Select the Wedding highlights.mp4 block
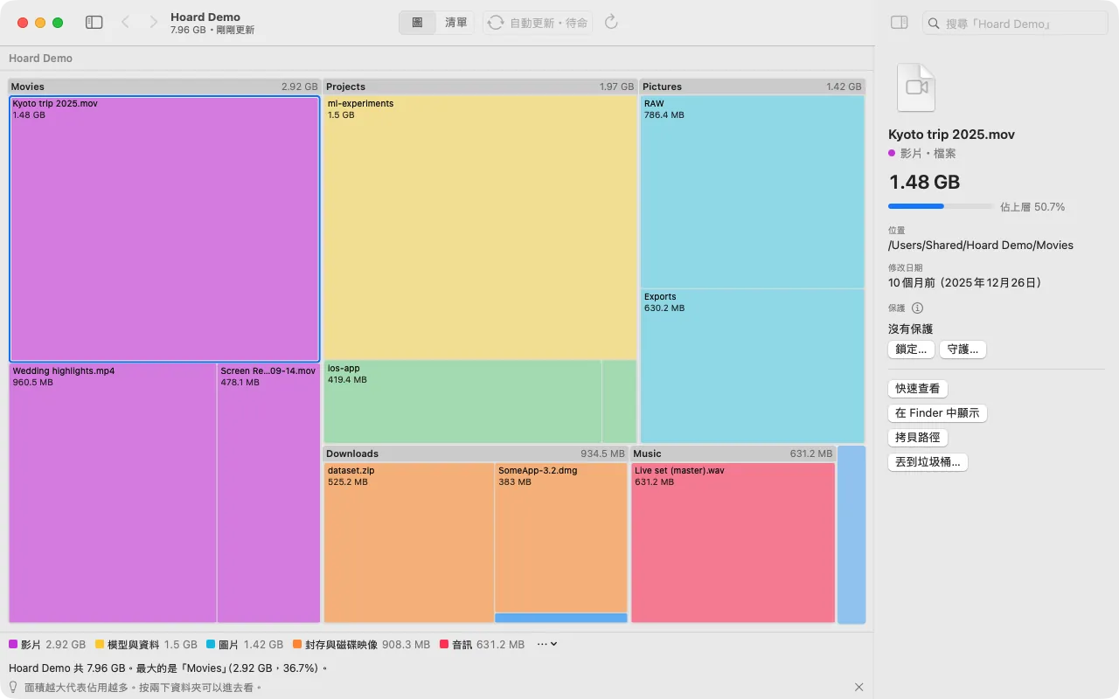The width and height of the screenshot is (1119, 699). click(113, 493)
